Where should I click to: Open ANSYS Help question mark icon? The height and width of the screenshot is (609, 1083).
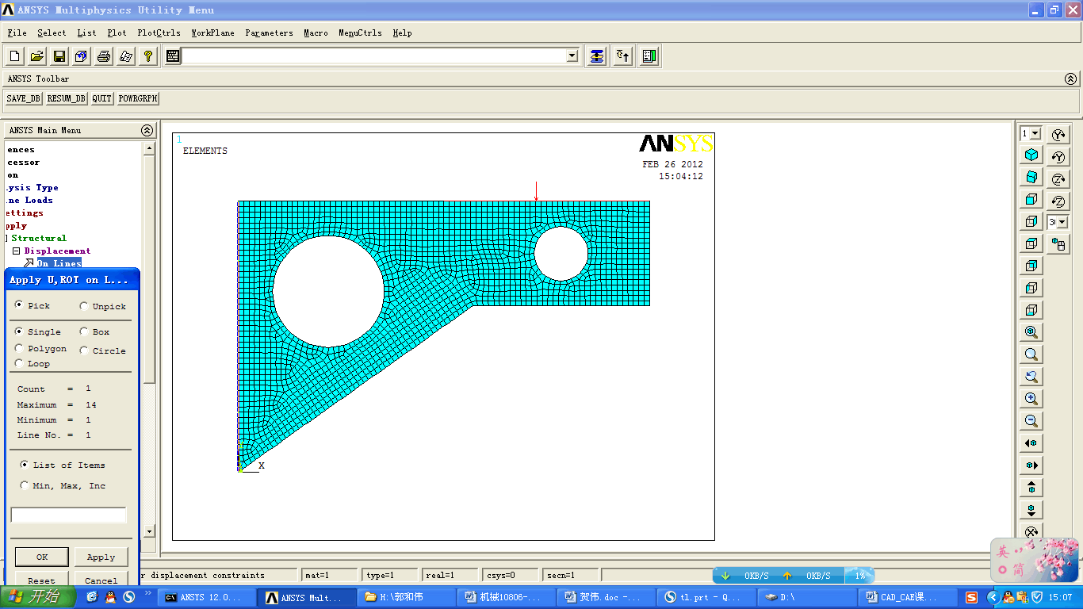click(147, 56)
